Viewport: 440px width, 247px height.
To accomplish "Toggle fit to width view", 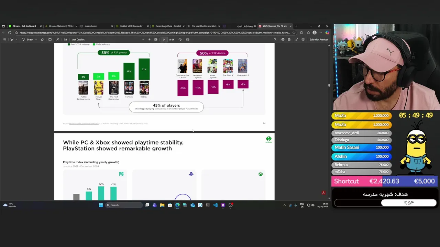I will coord(156,39).
